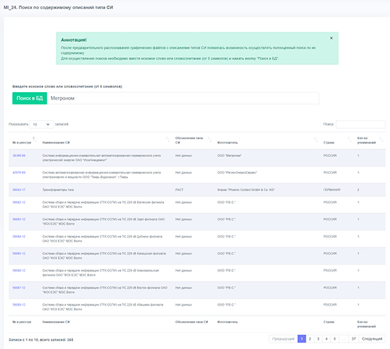The height and width of the screenshot is (349, 390).
Task: Go to page 2 of results
Action: (310, 339)
